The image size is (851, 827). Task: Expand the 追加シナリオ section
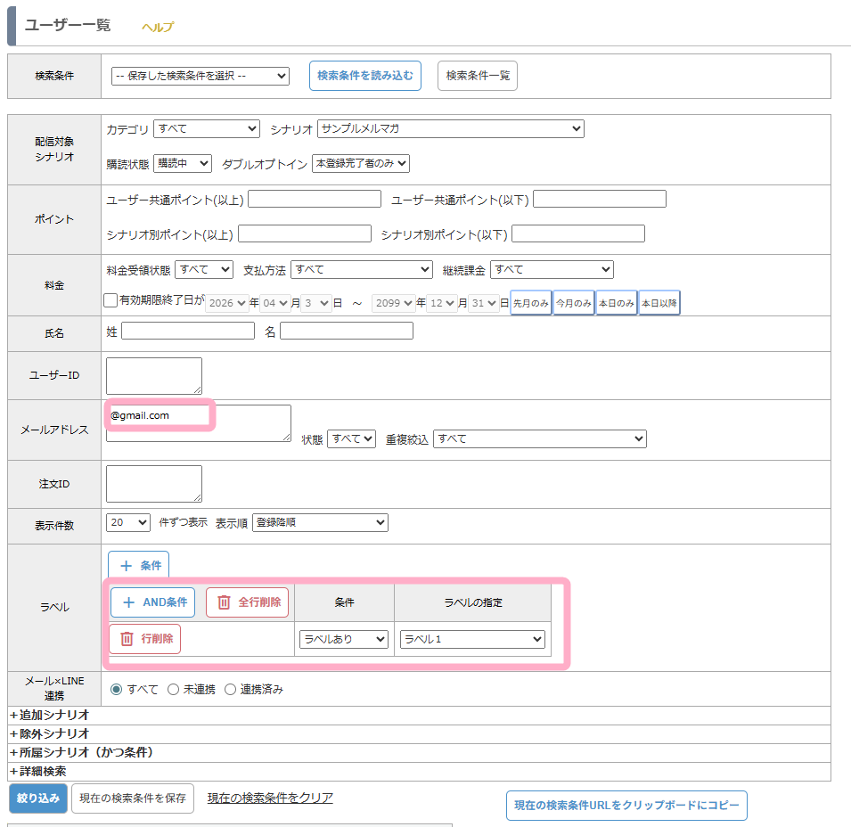pos(50,715)
